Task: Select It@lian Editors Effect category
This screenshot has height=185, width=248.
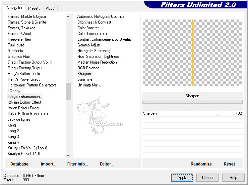Action: coord(24,102)
